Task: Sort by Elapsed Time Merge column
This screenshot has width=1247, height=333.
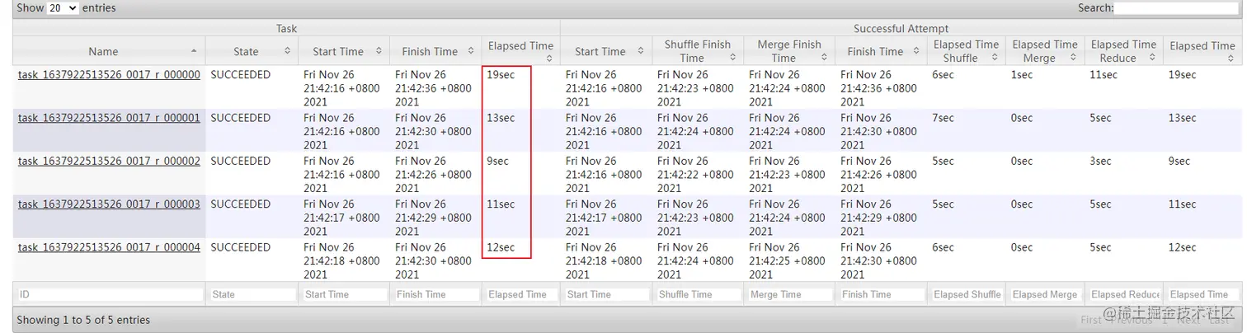Action: point(1045,51)
